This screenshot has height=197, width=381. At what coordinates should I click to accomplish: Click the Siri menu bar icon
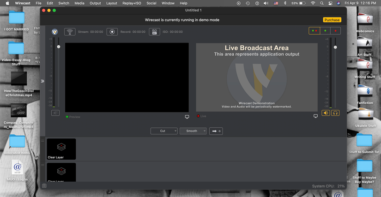[x=339, y=3]
